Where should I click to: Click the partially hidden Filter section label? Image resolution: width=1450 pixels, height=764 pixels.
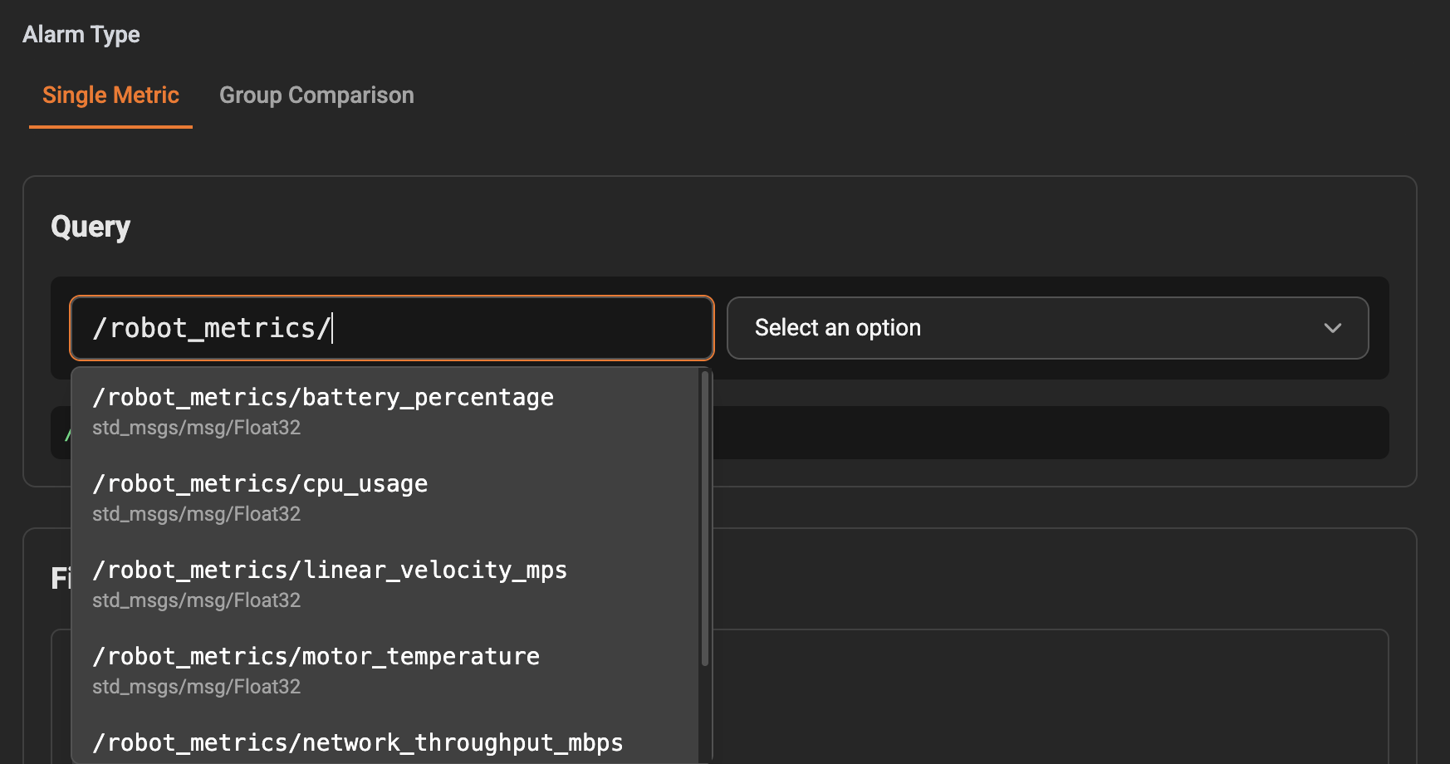[x=60, y=578]
